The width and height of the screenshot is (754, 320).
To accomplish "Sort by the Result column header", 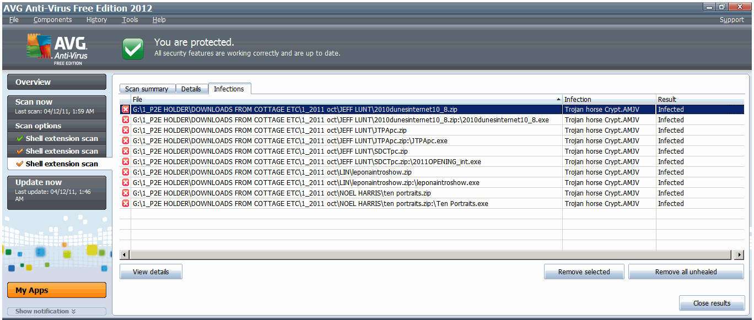I will pyautogui.click(x=700, y=100).
